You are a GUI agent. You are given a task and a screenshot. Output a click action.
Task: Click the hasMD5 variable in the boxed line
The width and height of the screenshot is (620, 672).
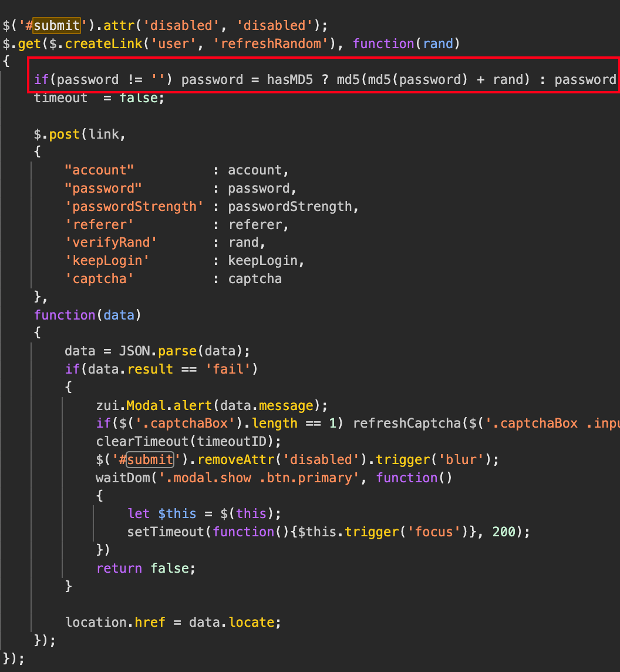(x=289, y=79)
